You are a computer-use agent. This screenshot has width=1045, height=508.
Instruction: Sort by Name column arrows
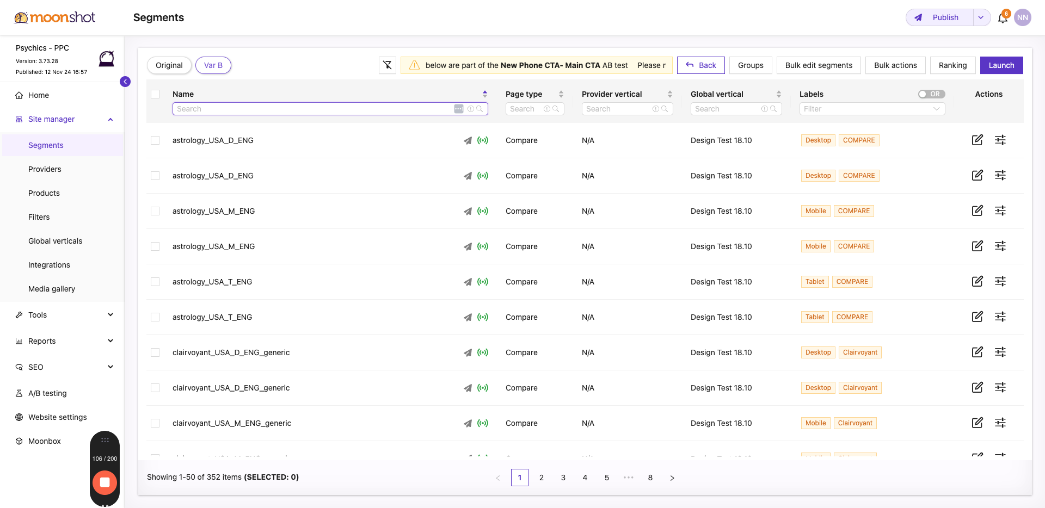pyautogui.click(x=485, y=94)
